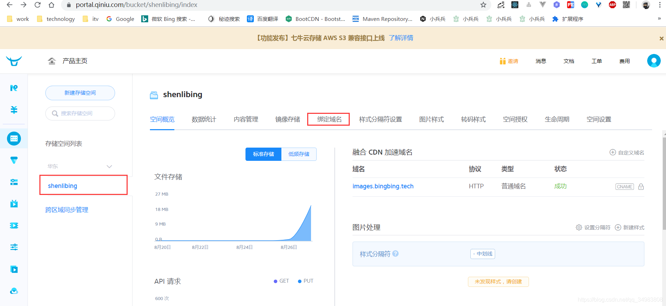Open the Chrome three-dot menu
Image resolution: width=666 pixels, height=306 pixels.
[x=660, y=5]
